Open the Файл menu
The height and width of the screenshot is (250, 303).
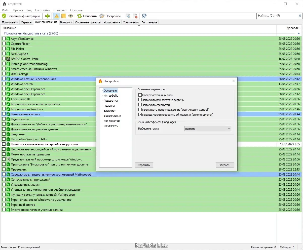pyautogui.click(x=6, y=10)
